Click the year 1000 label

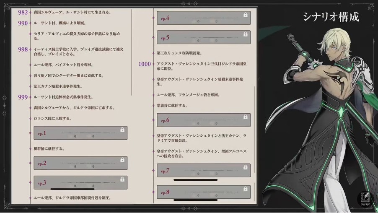pos(145,64)
